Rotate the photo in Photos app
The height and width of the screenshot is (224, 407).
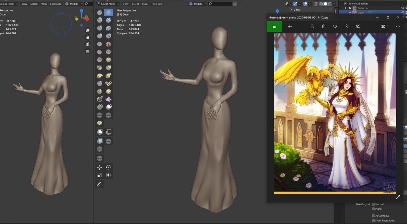coord(347,26)
